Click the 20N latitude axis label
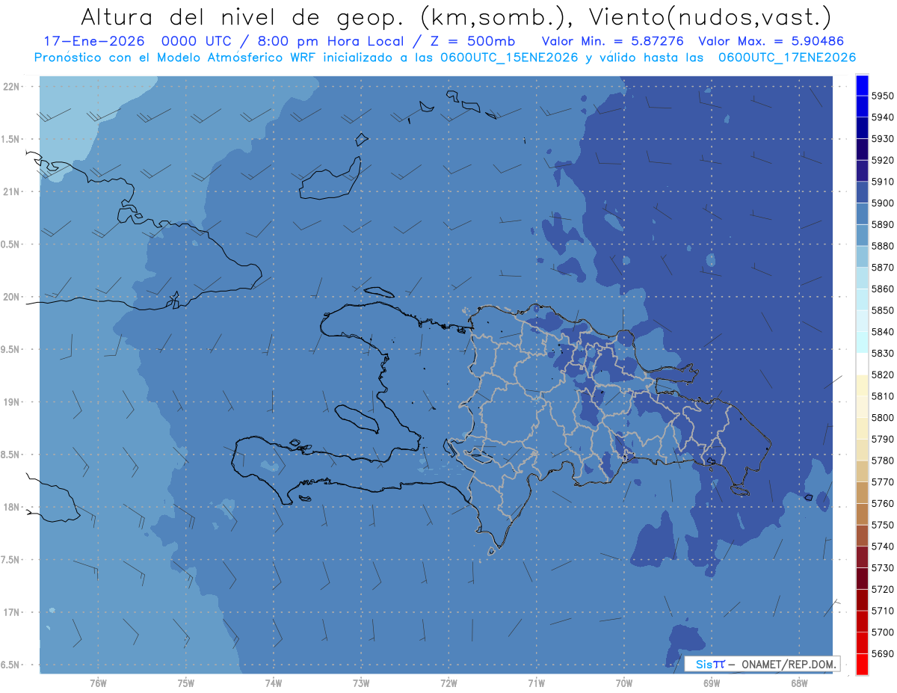The image size is (897, 693). click(x=13, y=297)
